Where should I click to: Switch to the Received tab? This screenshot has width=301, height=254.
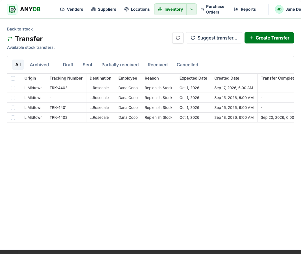(158, 65)
